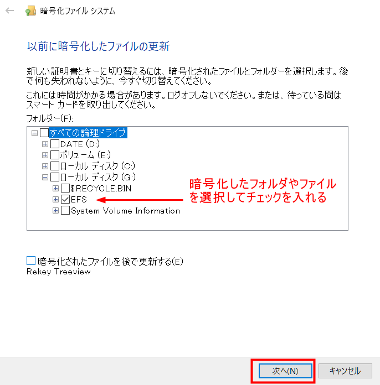Collapse the ローカル ディスク (G:) node
This screenshot has width=380, height=385.
[45, 178]
